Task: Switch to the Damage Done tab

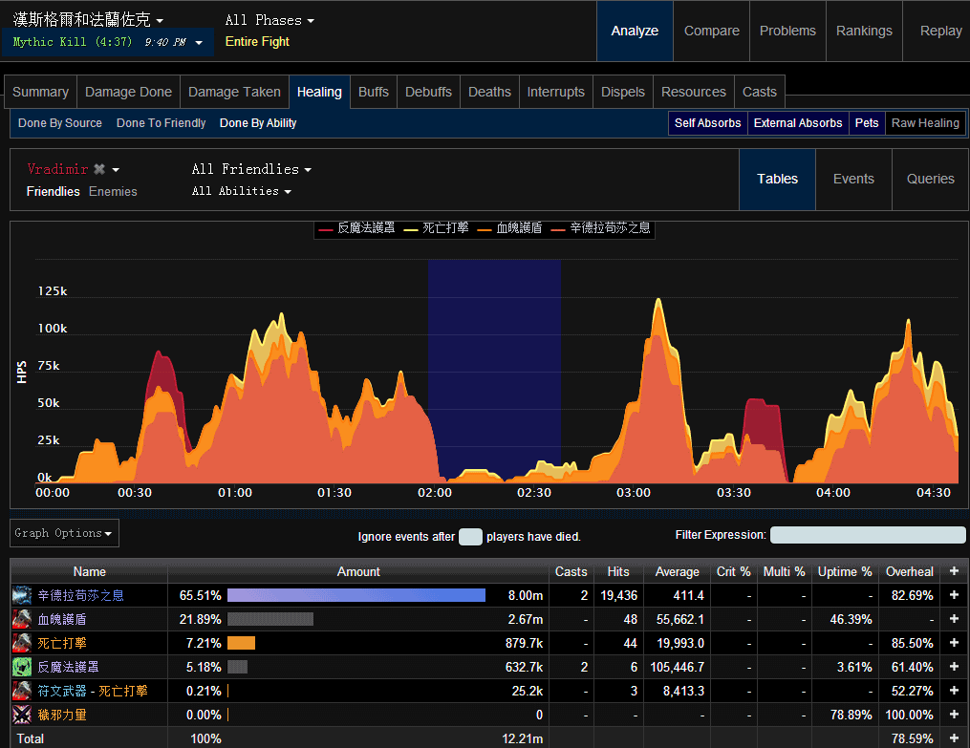Action: [128, 92]
